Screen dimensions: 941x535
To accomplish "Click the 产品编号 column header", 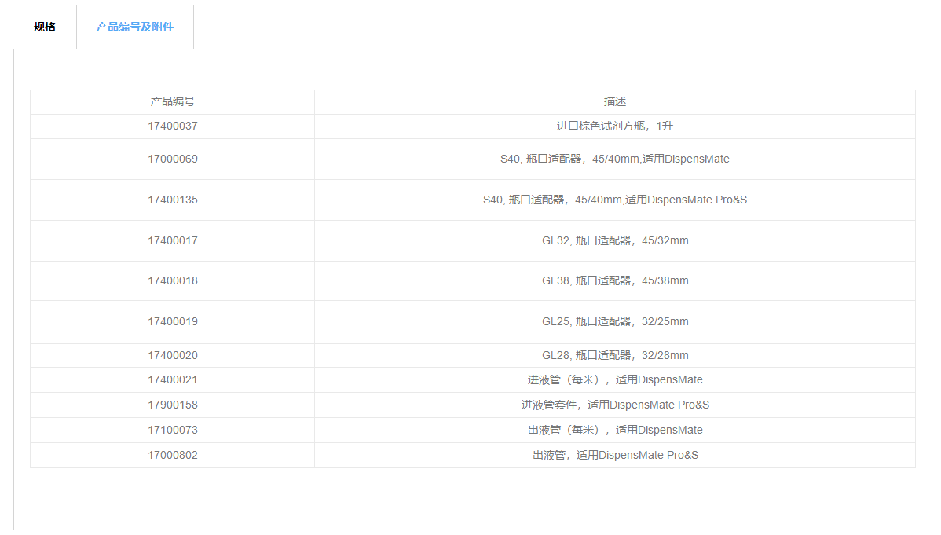I will (x=173, y=102).
